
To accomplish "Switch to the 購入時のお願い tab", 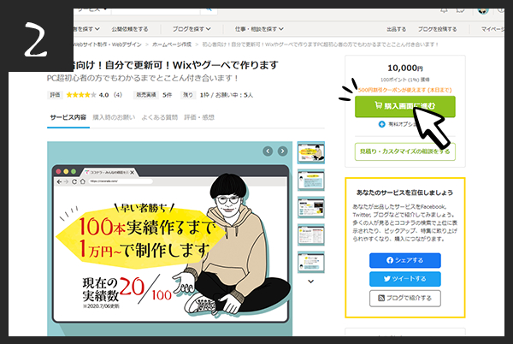I will [x=114, y=117].
